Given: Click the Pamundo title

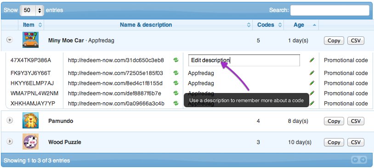Looking at the screenshot, I should pyautogui.click(x=61, y=121).
